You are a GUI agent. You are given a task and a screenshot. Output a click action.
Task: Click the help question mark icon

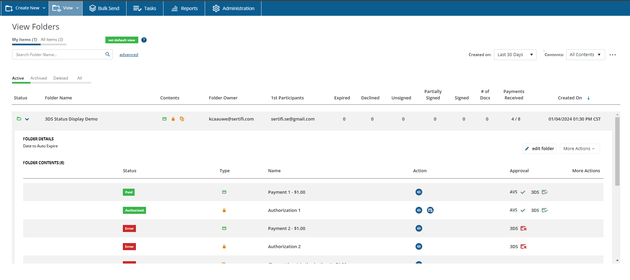(144, 40)
